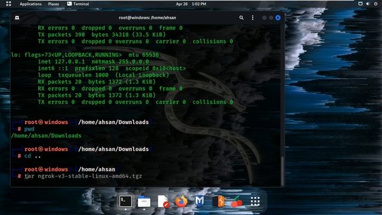Image resolution: width=382 pixels, height=215 pixels.
Task: Open the volume speaker icon in system tray
Action: coord(368,4)
